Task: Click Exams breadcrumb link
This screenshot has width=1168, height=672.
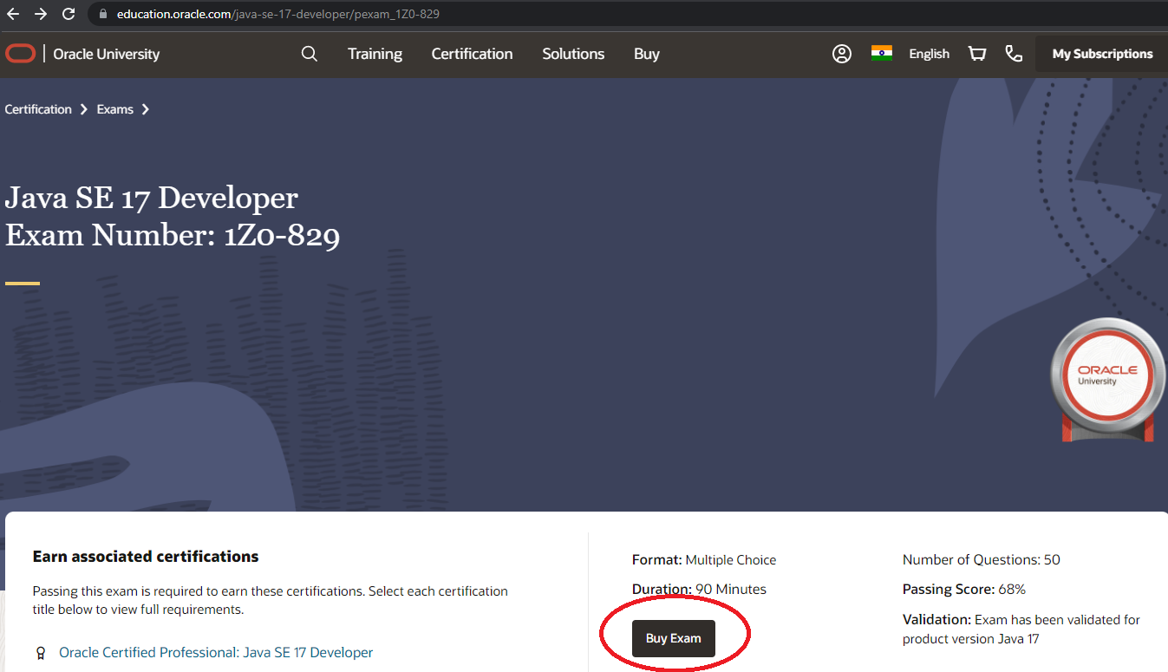Action: [115, 109]
